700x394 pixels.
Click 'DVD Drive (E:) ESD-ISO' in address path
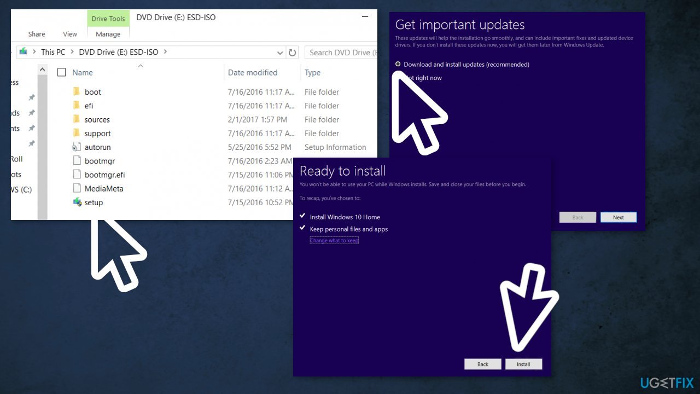pos(119,52)
